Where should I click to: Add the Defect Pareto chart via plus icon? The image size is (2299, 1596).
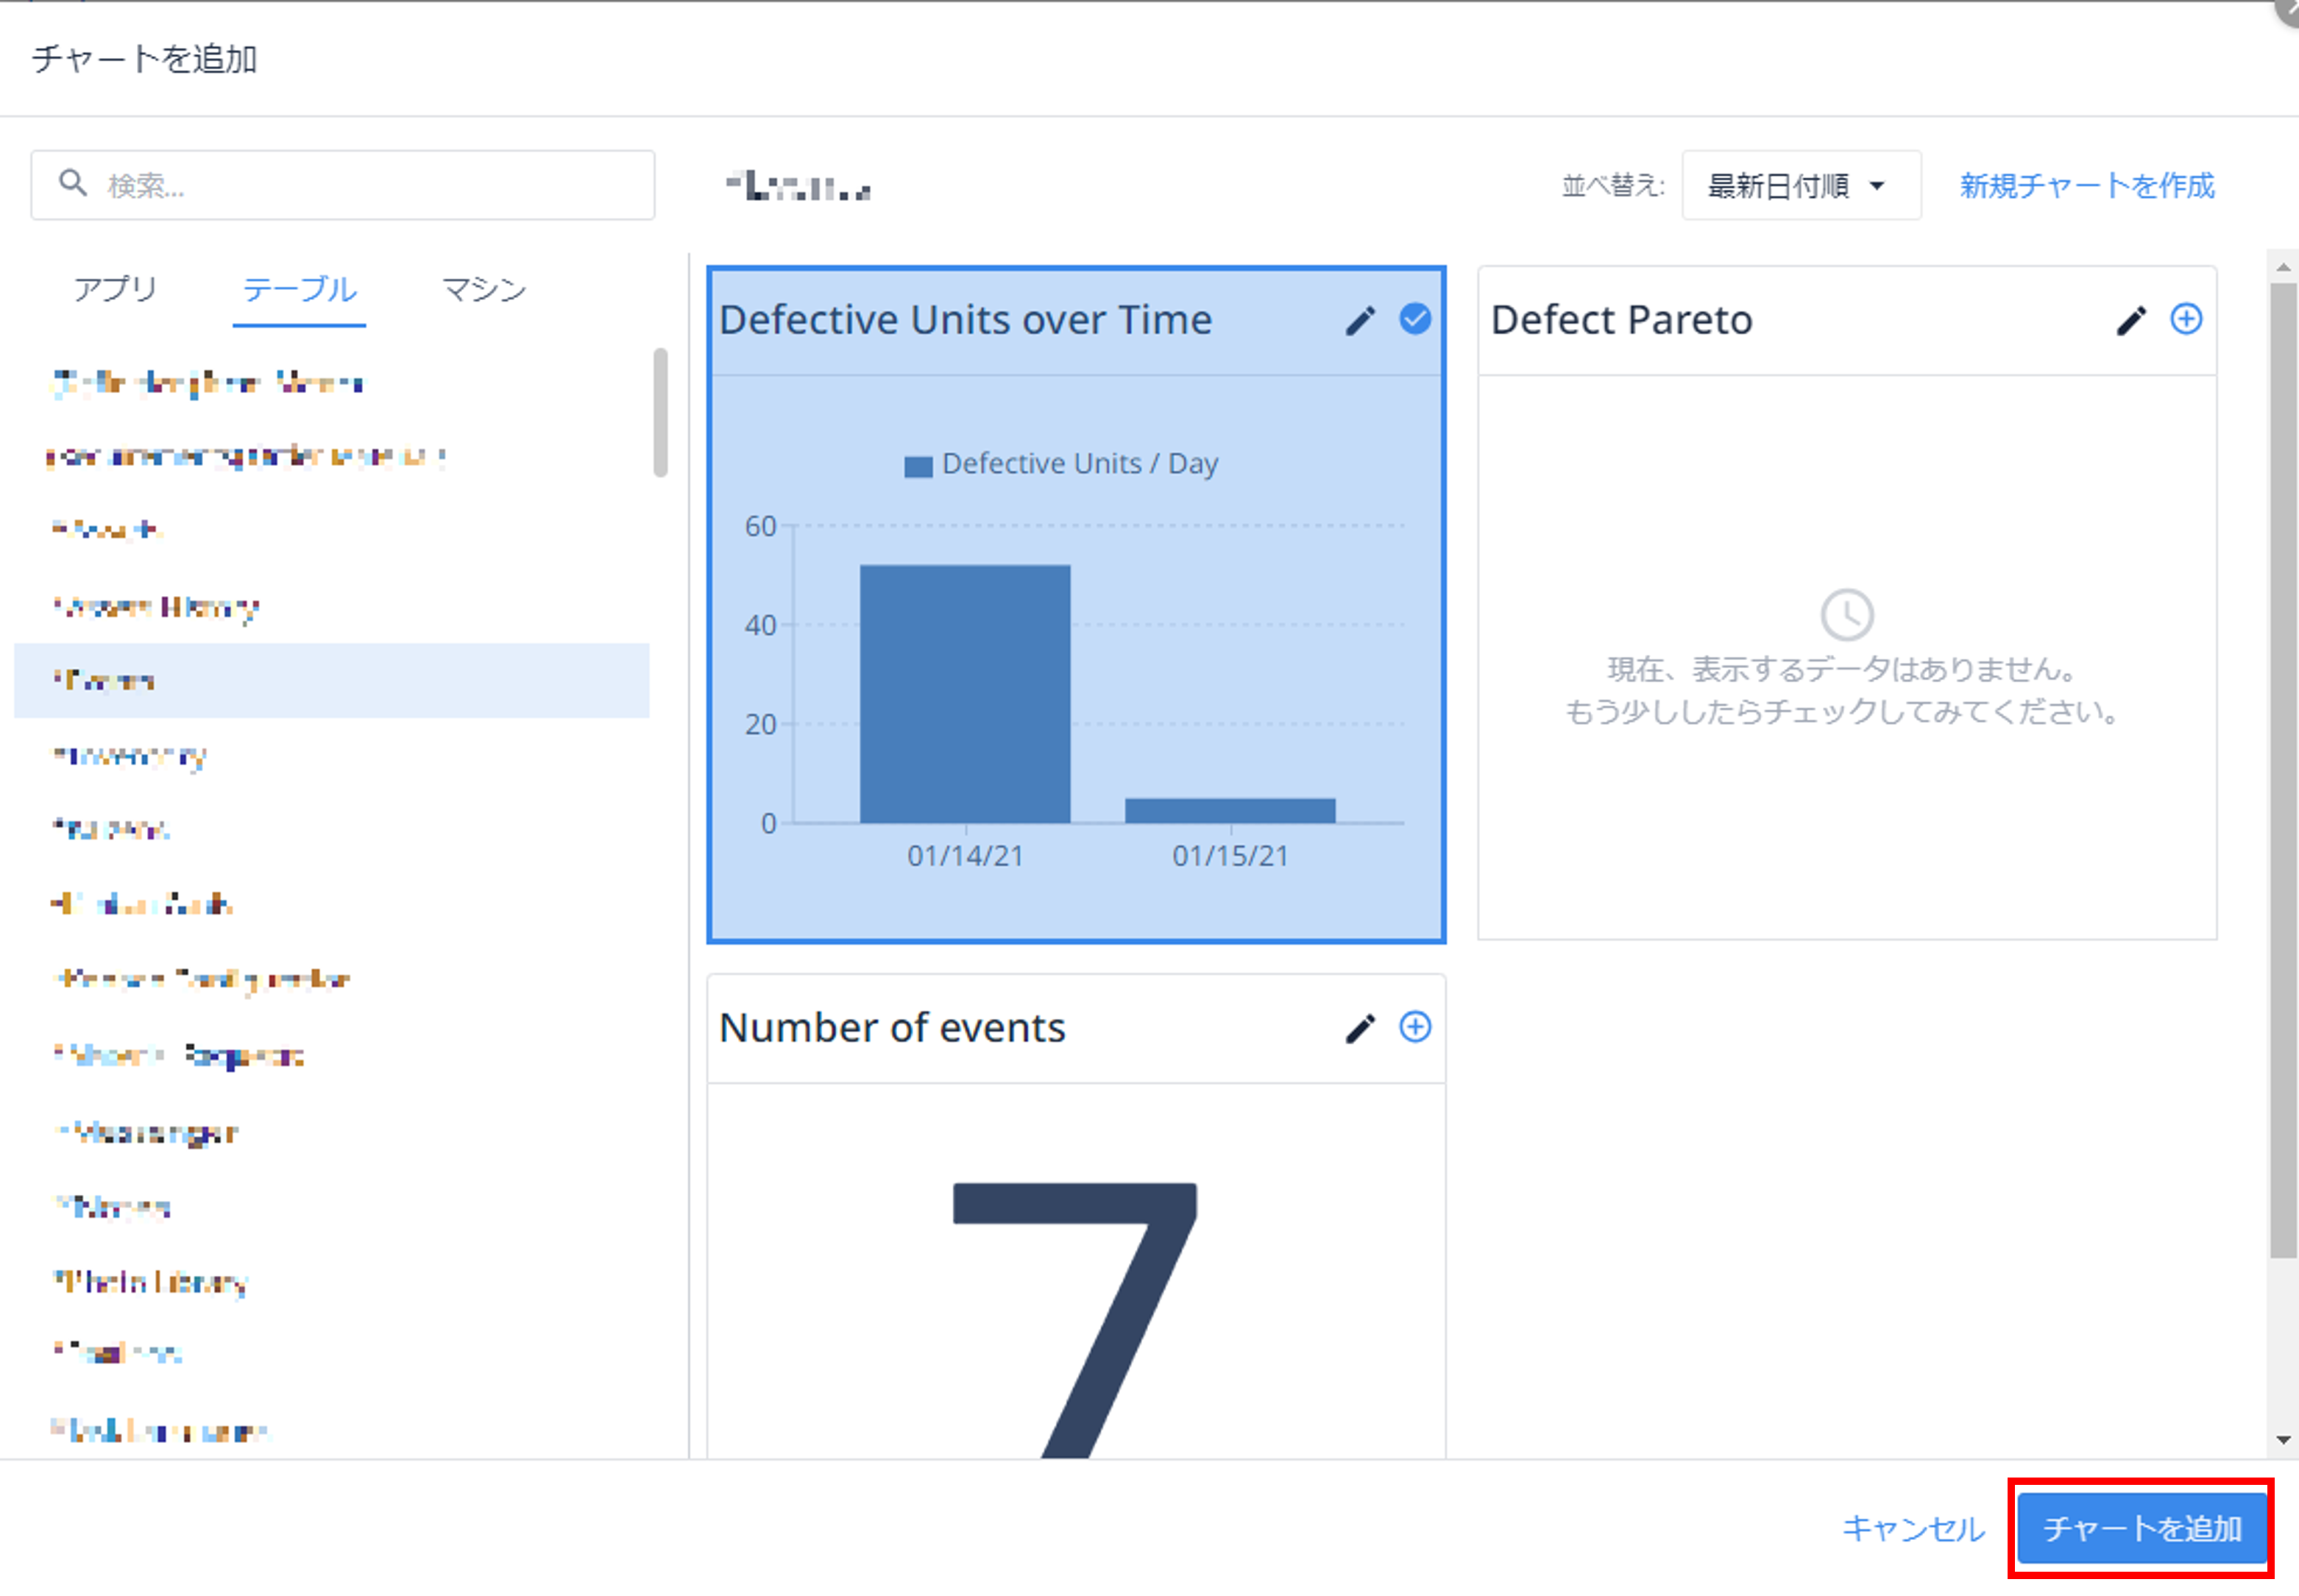click(x=2185, y=319)
